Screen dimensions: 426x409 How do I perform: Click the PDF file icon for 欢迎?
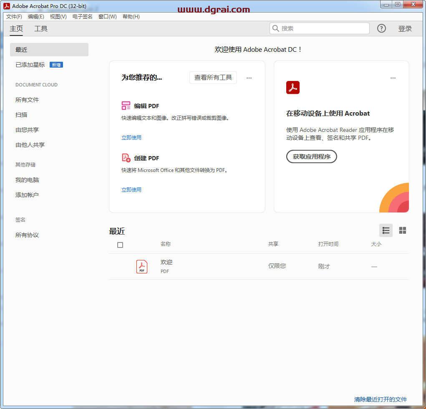pos(142,266)
